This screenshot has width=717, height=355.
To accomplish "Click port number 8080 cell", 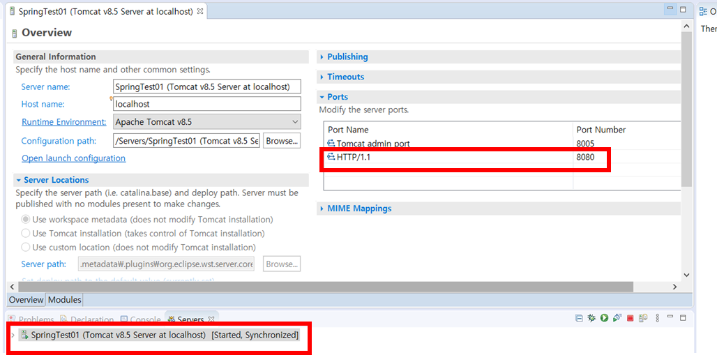I will (x=585, y=158).
